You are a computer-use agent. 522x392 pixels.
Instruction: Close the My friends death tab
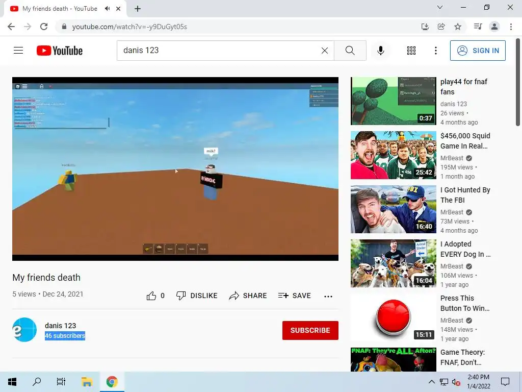click(118, 9)
